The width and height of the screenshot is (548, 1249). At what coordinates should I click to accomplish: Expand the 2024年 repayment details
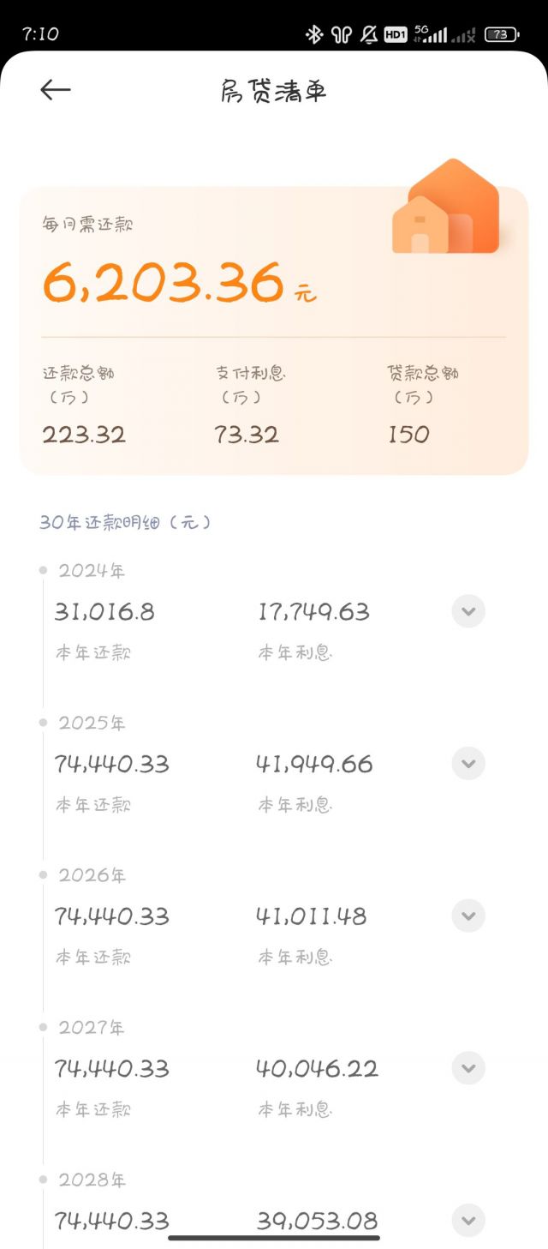click(x=468, y=611)
